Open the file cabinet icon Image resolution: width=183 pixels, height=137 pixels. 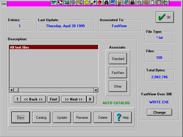coord(120,2)
